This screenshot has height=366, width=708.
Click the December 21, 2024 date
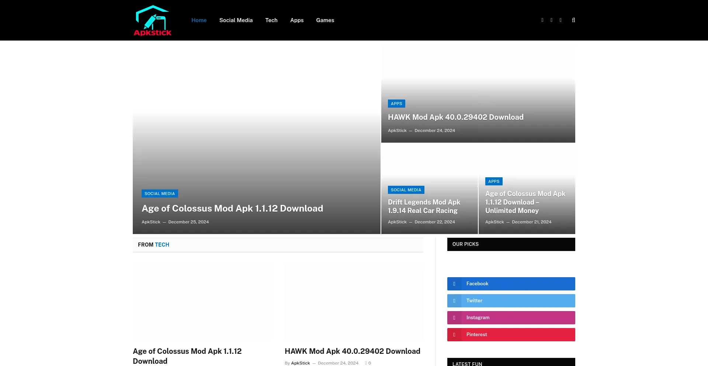532,222
